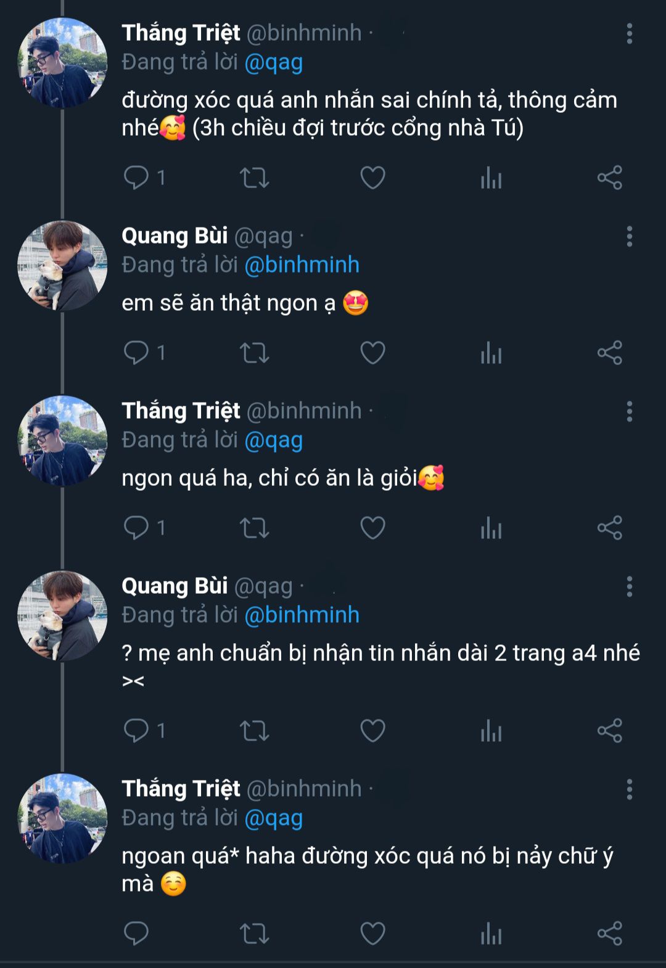The height and width of the screenshot is (968, 666).
Task: Open the Quang Bùi name on the '2 trang a4' tweet
Action: [175, 586]
